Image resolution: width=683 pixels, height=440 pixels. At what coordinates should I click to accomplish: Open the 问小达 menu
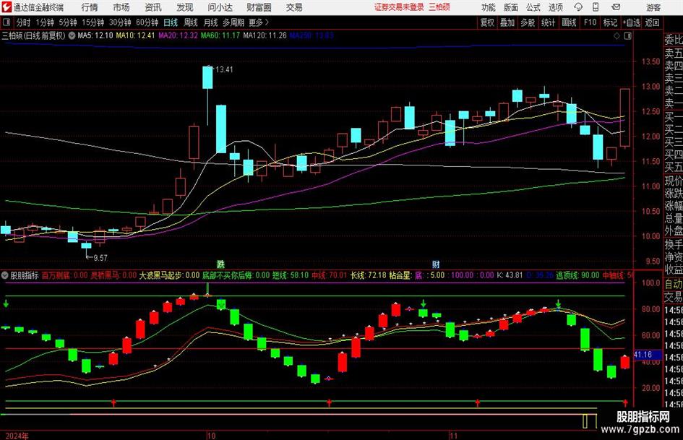pyautogui.click(x=220, y=7)
